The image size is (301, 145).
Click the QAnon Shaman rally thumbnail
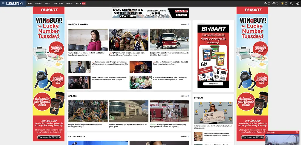tap(129, 40)
